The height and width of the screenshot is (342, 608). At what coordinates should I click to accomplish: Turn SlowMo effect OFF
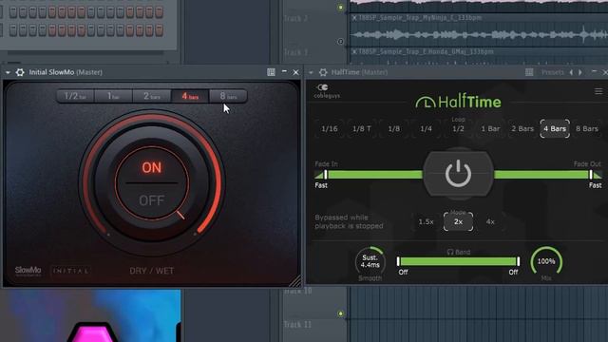(152, 200)
